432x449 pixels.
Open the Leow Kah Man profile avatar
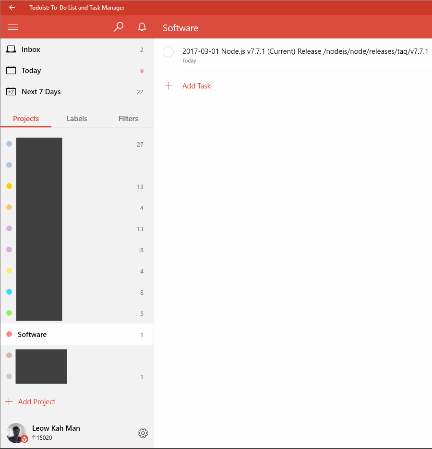click(17, 433)
